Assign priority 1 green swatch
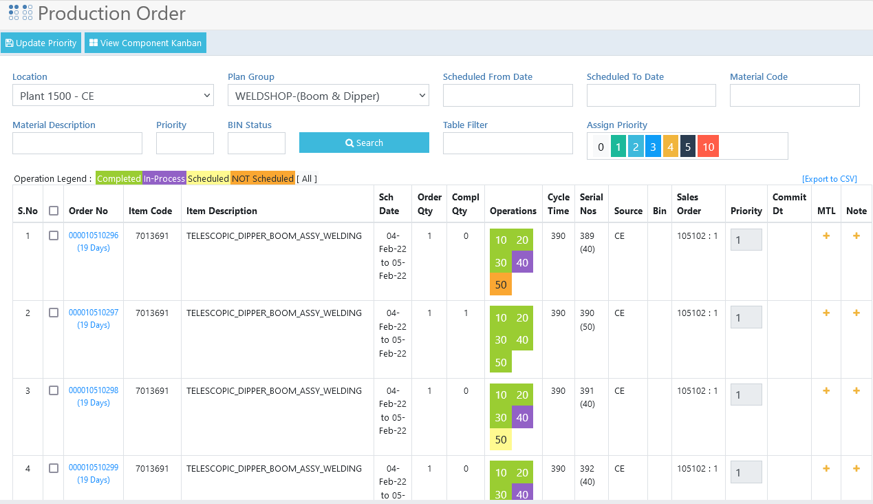The image size is (873, 504). (x=618, y=147)
